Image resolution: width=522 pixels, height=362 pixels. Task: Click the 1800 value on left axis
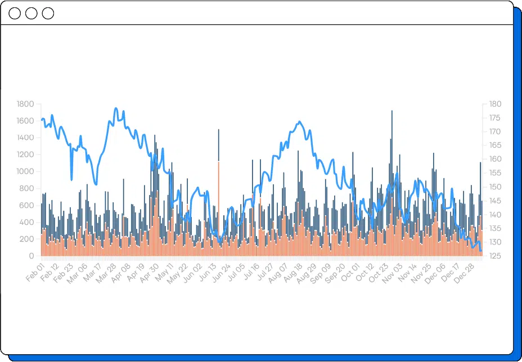pyautogui.click(x=26, y=104)
